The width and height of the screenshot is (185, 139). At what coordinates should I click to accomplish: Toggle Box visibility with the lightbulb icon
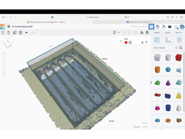coord(146,42)
